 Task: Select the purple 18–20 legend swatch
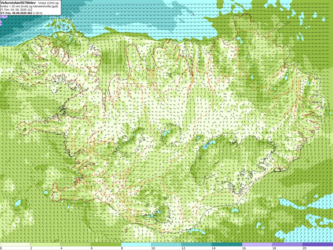point(287,245)
